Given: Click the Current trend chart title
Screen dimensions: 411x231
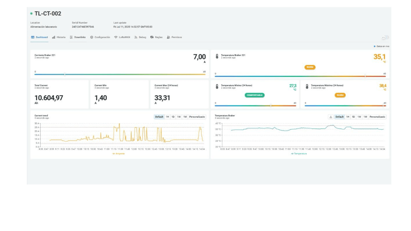Looking at the screenshot, I should pos(41,116).
